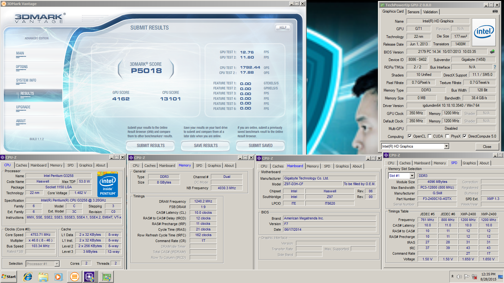Screen dimensions: 504x283
Task: Click the SUBMIT SAVED button
Action: [x=260, y=146]
